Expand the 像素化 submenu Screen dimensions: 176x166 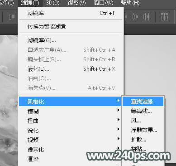70,149
